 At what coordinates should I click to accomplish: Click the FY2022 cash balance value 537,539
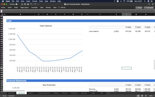(128, 31)
